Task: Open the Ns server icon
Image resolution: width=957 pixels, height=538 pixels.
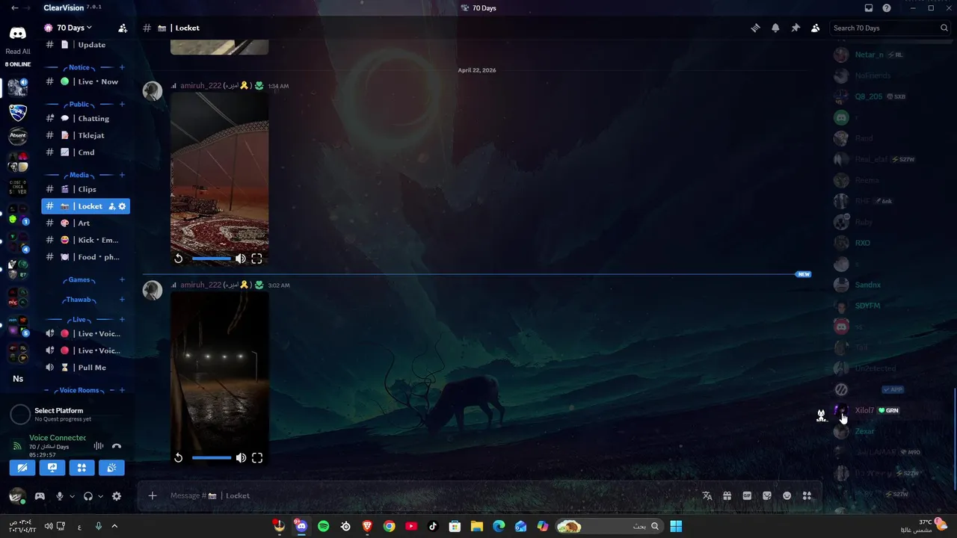Action: (18, 379)
